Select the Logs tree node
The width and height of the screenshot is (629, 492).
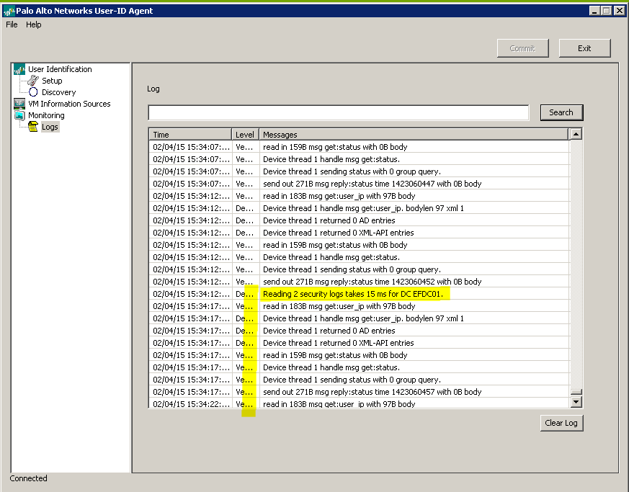coord(50,127)
